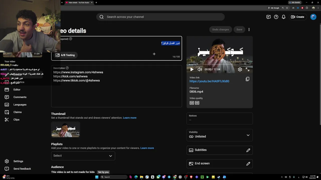
Task: Open video player settings gear
Action: coord(240,69)
